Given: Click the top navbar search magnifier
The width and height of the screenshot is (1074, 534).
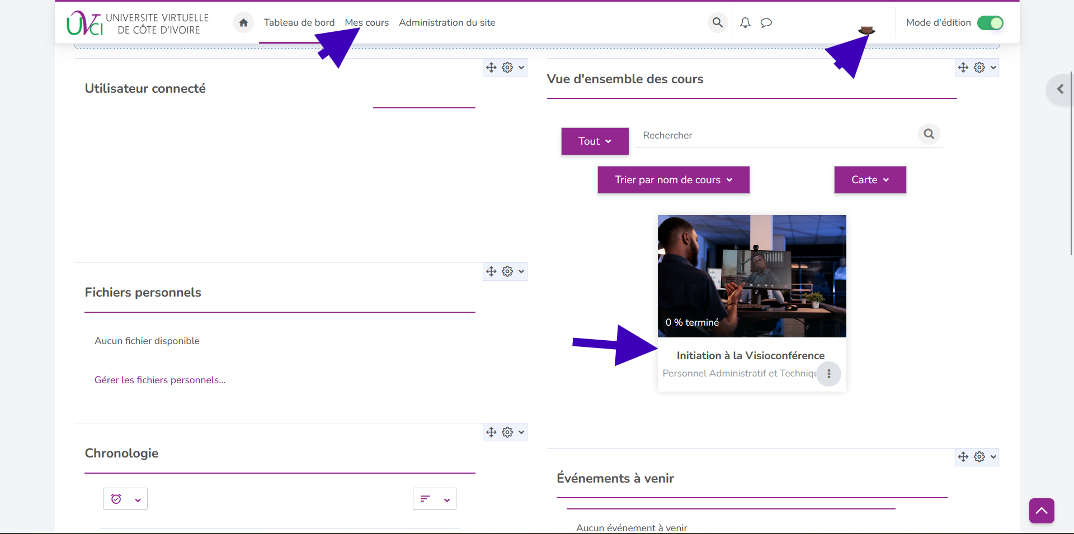Looking at the screenshot, I should click(x=717, y=22).
